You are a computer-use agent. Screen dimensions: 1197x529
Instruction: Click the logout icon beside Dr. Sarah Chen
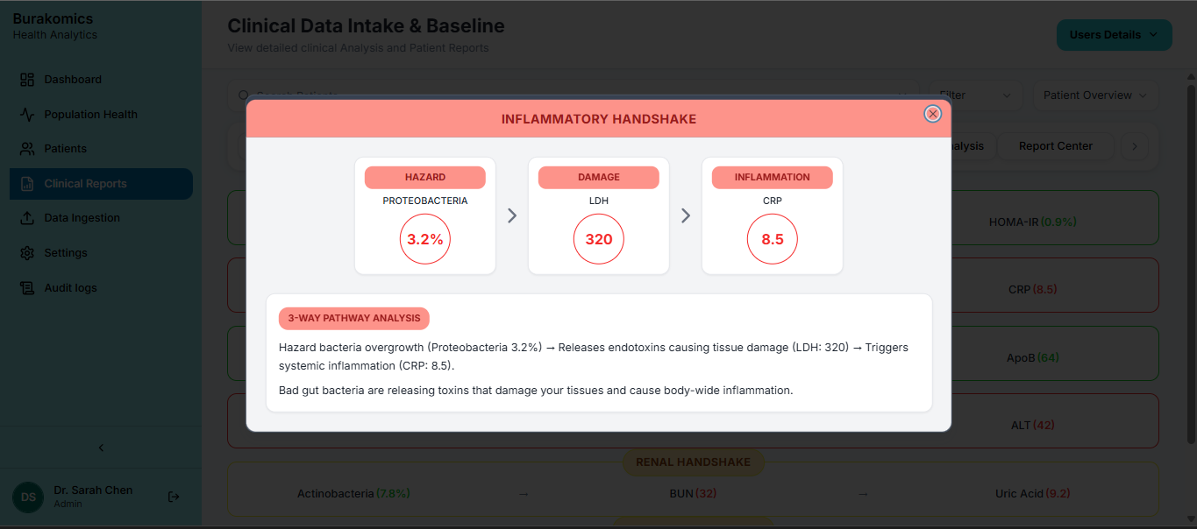174,497
